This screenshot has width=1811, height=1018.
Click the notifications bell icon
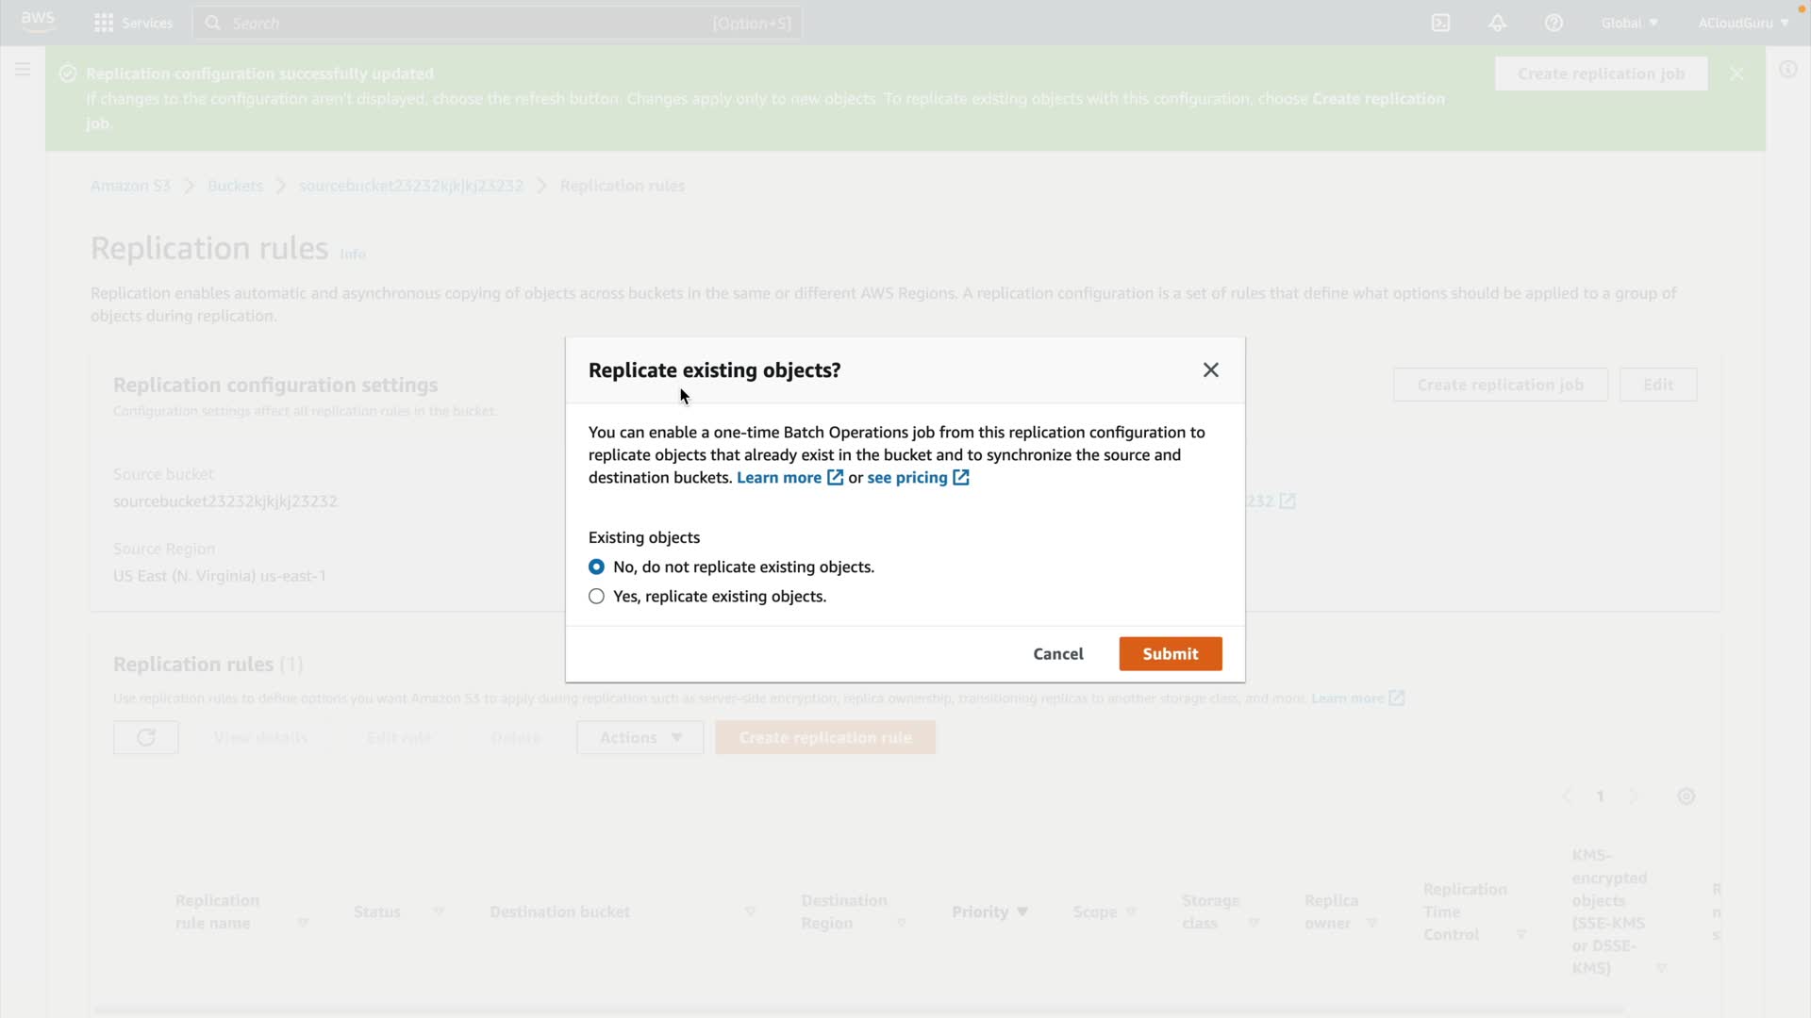(1497, 23)
